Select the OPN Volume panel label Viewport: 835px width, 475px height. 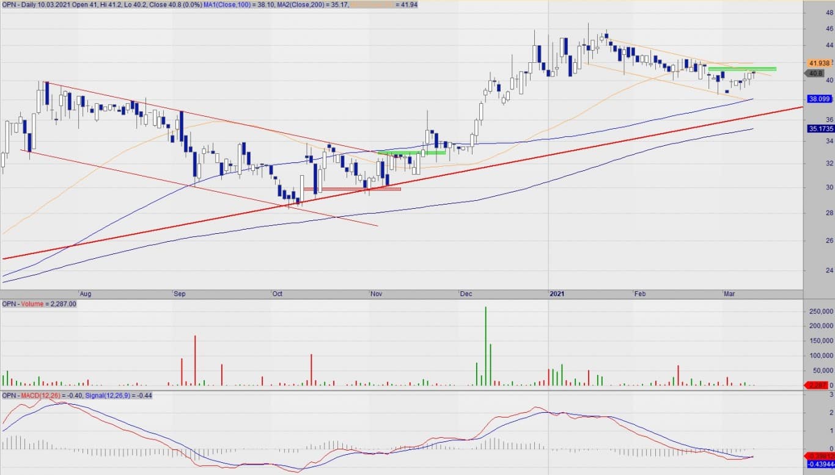pyautogui.click(x=39, y=304)
